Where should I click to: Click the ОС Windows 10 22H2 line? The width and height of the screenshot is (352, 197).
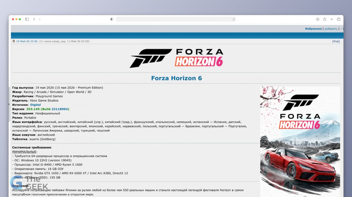[42, 160]
